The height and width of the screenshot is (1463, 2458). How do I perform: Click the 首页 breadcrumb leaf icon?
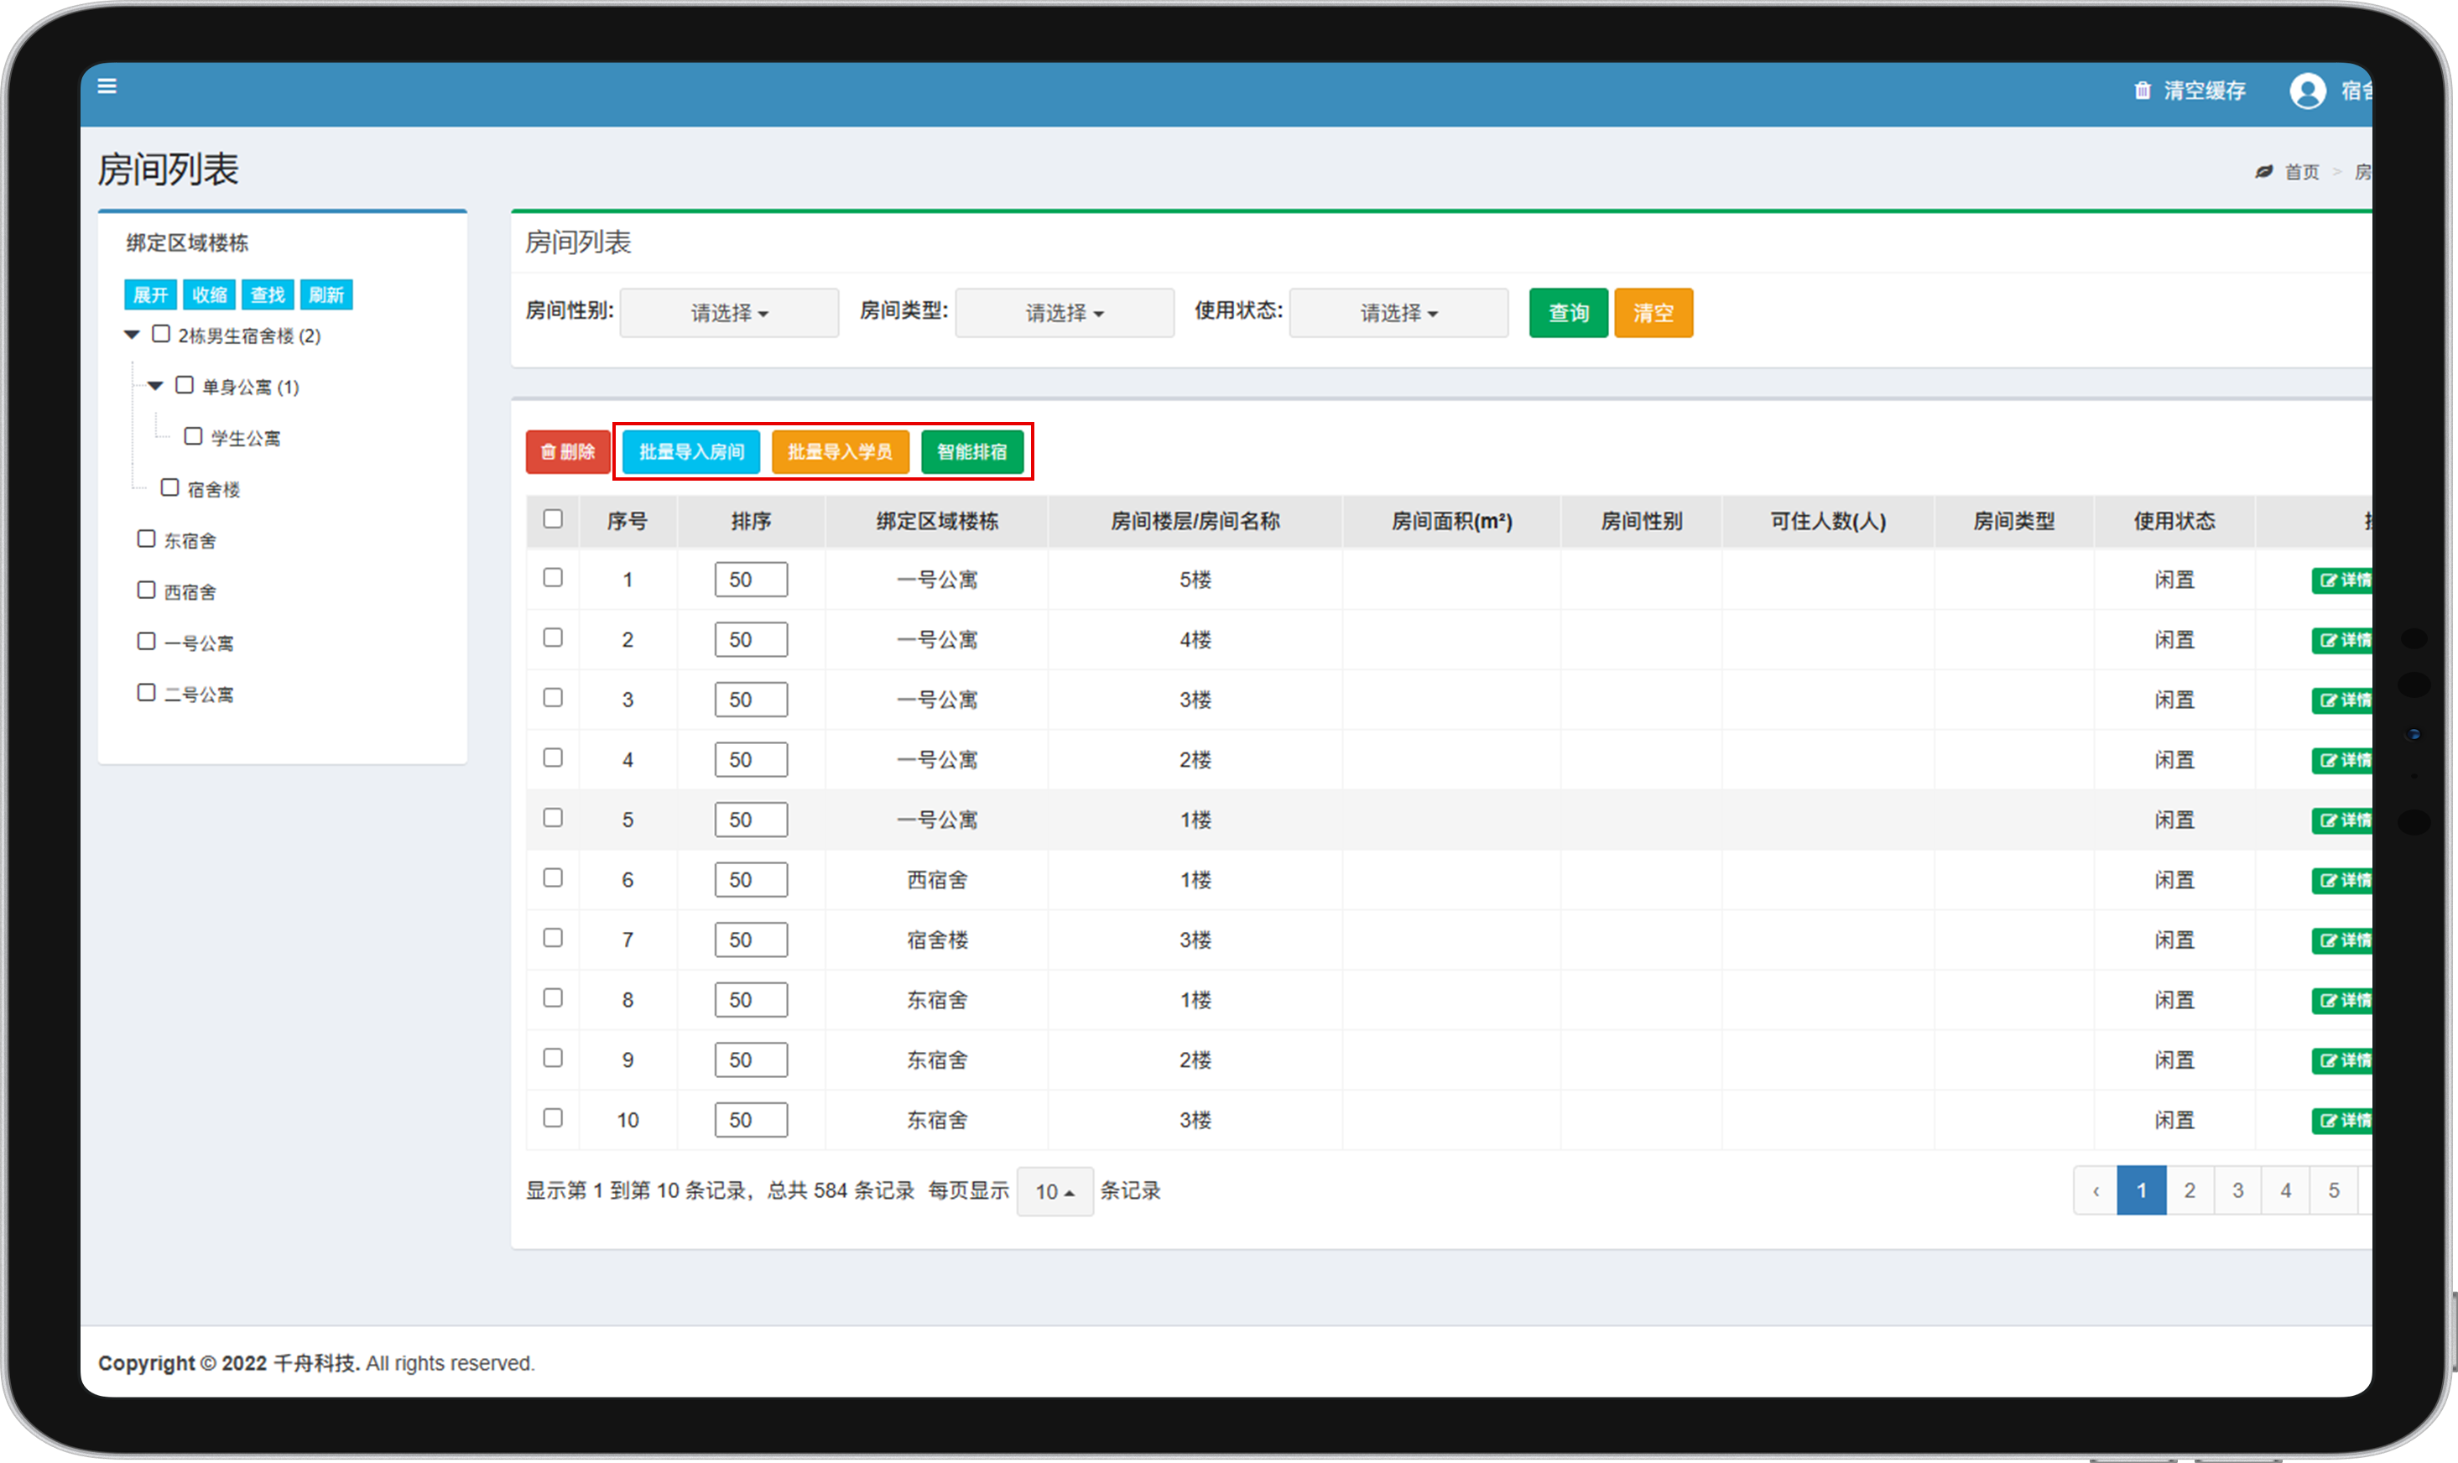pos(2264,171)
